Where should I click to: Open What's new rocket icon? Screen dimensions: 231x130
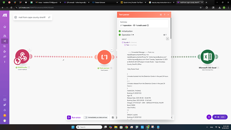[x=5, y=105]
